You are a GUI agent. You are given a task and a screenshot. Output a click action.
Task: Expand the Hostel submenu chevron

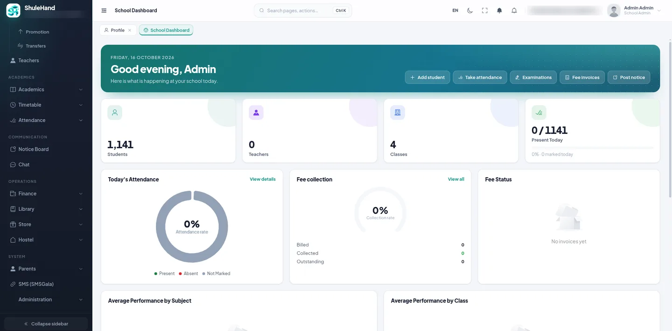click(81, 240)
